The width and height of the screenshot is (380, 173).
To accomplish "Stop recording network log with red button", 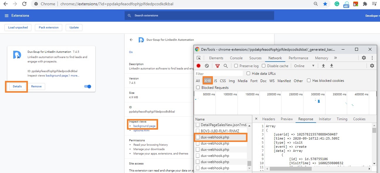I will coord(199,66).
